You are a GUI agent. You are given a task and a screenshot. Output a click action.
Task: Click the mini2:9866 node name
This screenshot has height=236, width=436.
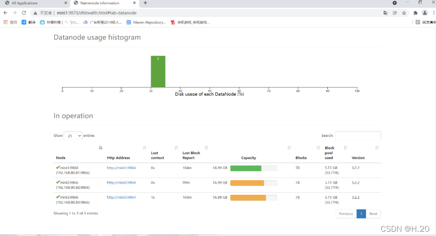(69, 182)
